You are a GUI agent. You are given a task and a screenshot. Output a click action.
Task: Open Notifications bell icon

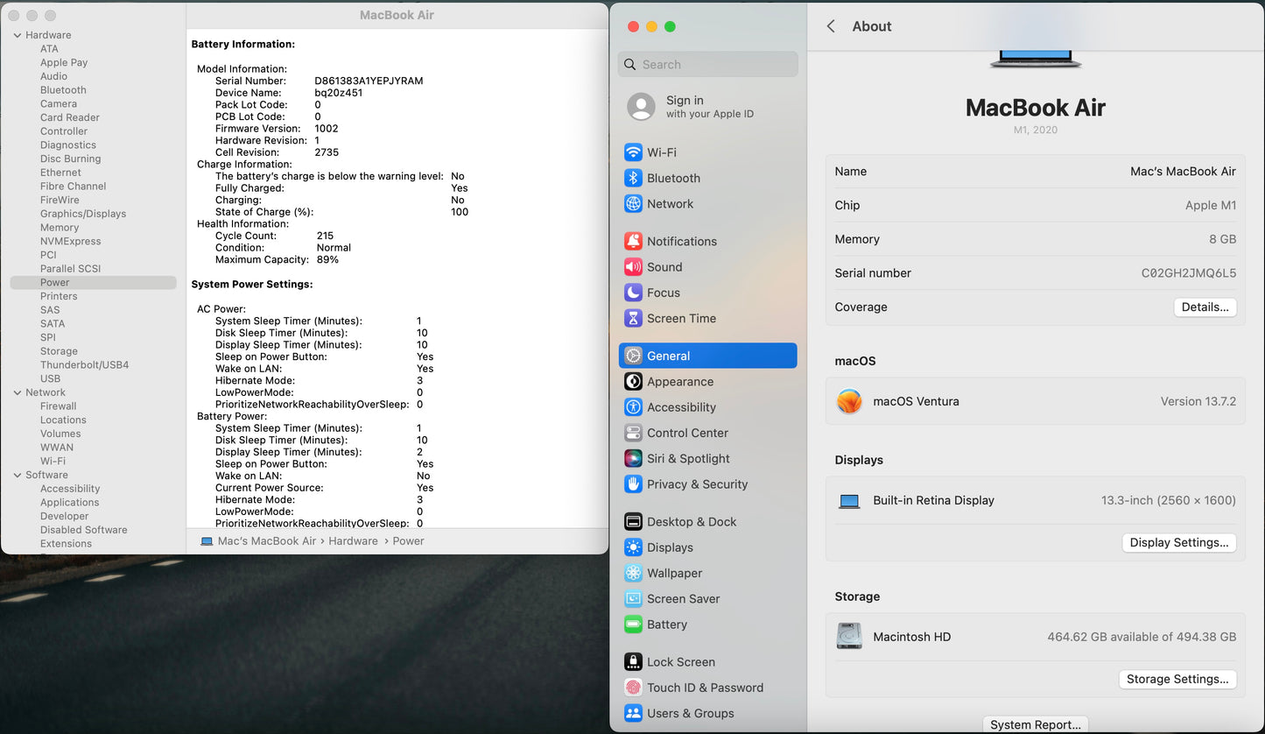[x=633, y=242]
